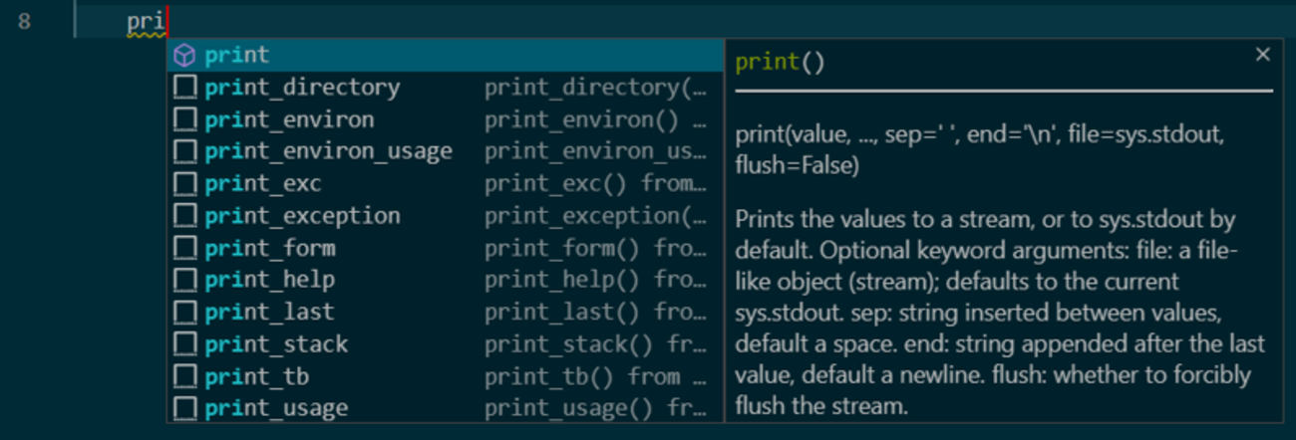Click the print_tb() from detail text
This screenshot has height=440, width=1296.
595,376
